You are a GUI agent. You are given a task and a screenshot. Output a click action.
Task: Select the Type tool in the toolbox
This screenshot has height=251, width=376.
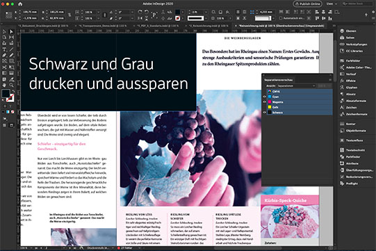tap(4, 49)
